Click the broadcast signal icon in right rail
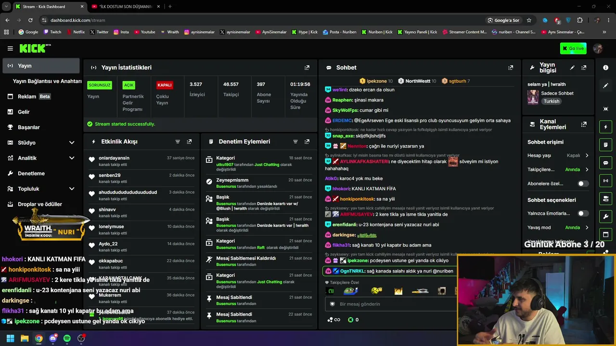616x346 pixels. pyautogui.click(x=606, y=181)
